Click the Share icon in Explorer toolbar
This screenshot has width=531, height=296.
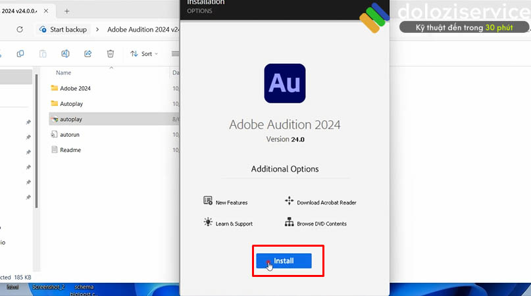tap(88, 54)
